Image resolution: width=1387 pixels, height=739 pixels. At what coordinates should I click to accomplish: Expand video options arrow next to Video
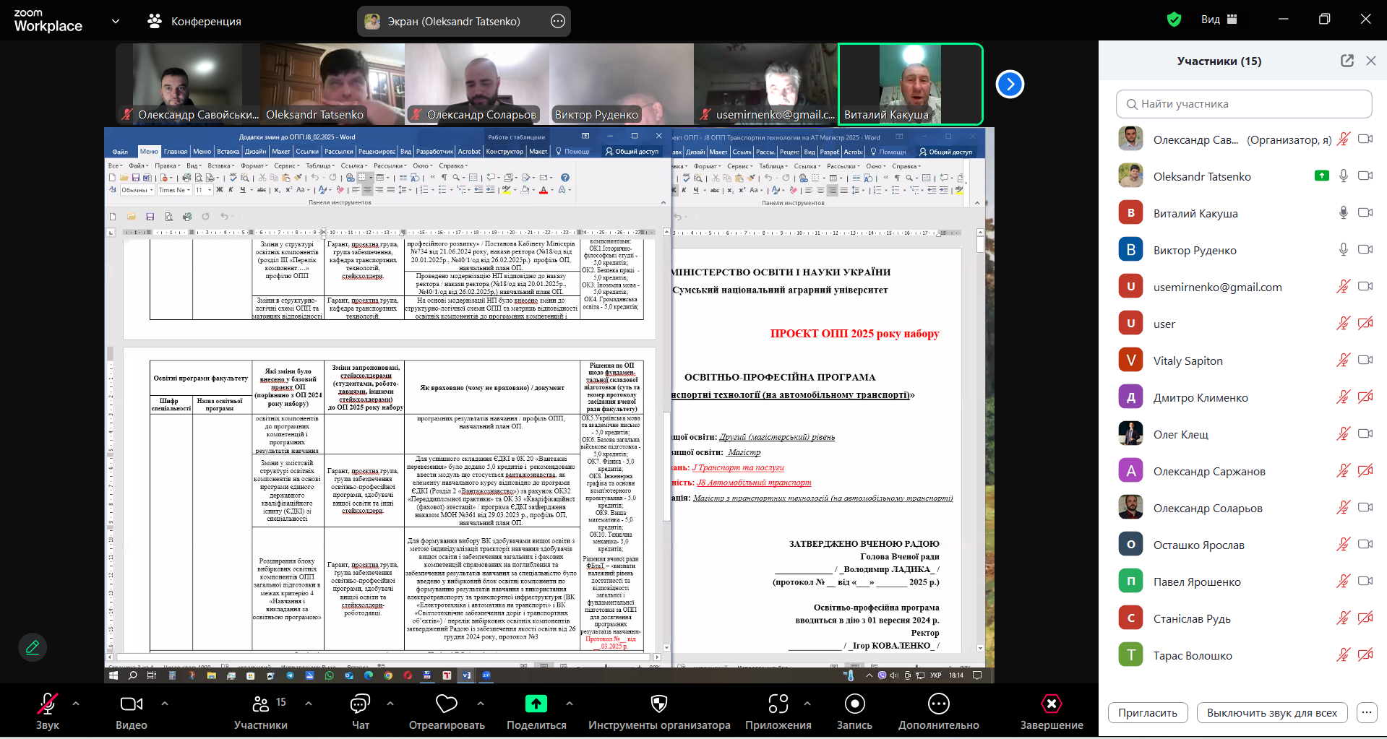(x=165, y=703)
